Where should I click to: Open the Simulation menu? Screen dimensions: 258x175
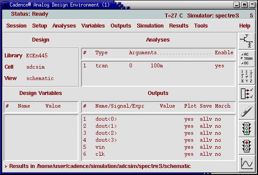(150, 26)
